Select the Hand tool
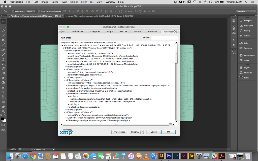 [4, 107]
